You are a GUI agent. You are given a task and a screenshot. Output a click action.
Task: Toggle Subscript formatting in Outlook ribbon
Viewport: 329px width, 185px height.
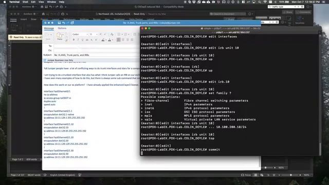pyautogui.click(x=92, y=40)
